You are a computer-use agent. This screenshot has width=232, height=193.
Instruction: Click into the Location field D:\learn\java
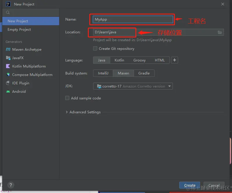click(x=158, y=32)
